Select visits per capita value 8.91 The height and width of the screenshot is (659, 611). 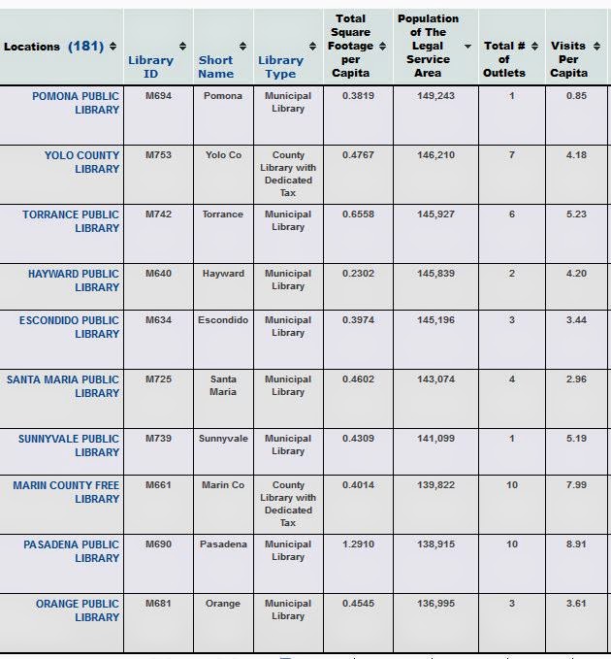(576, 544)
